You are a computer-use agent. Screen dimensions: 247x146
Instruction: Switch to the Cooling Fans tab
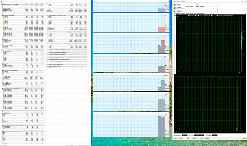183,14
